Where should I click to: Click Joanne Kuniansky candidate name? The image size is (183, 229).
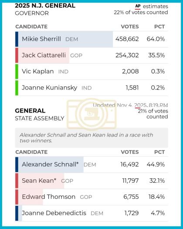50,88
